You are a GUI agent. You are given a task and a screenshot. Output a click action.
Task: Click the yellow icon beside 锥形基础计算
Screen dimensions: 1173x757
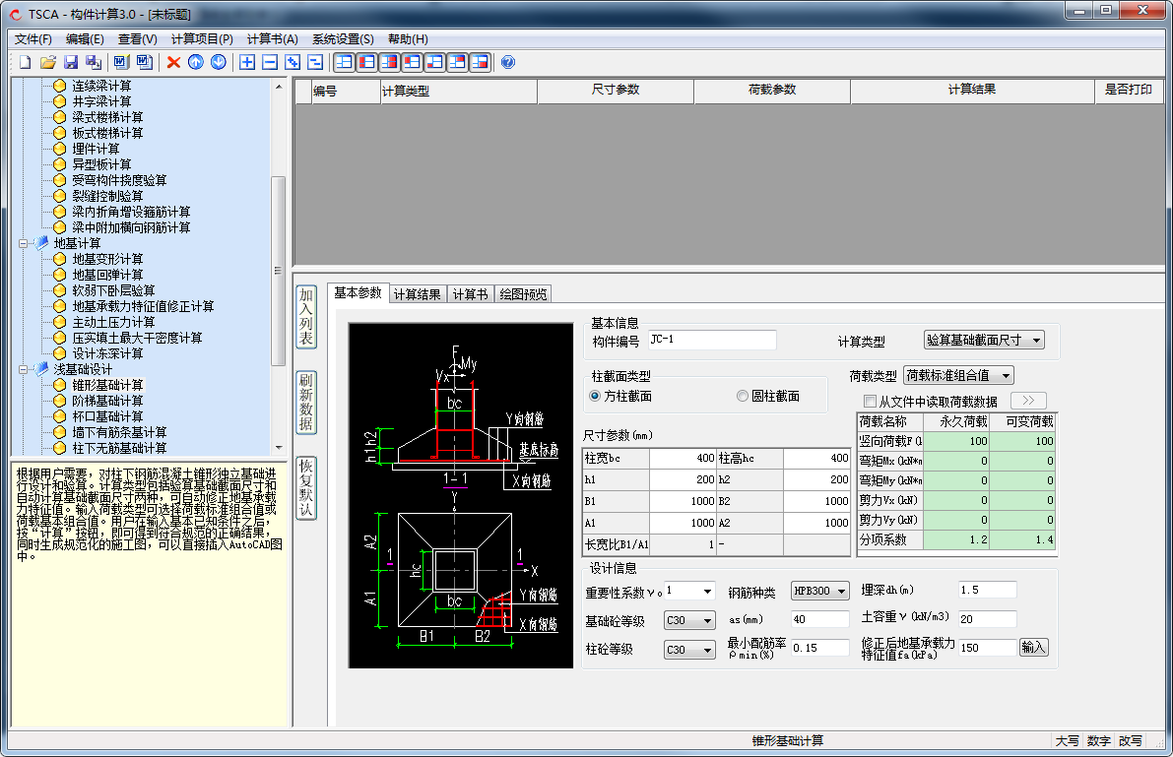[60, 385]
